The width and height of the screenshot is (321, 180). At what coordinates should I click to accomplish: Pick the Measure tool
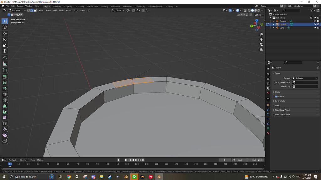[5, 64]
